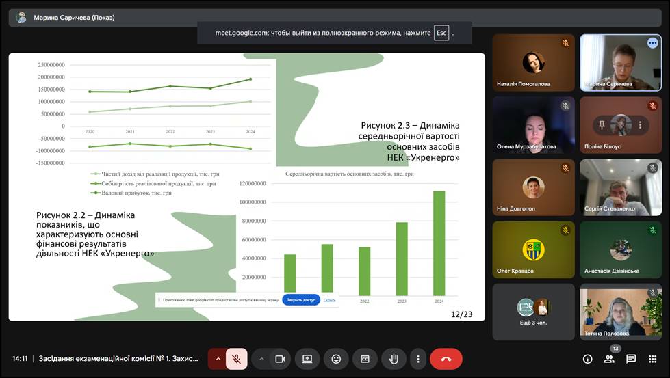Click the 'Скрыть' link in sharing bar
Viewport: 670px width, 378px height.
(x=330, y=300)
